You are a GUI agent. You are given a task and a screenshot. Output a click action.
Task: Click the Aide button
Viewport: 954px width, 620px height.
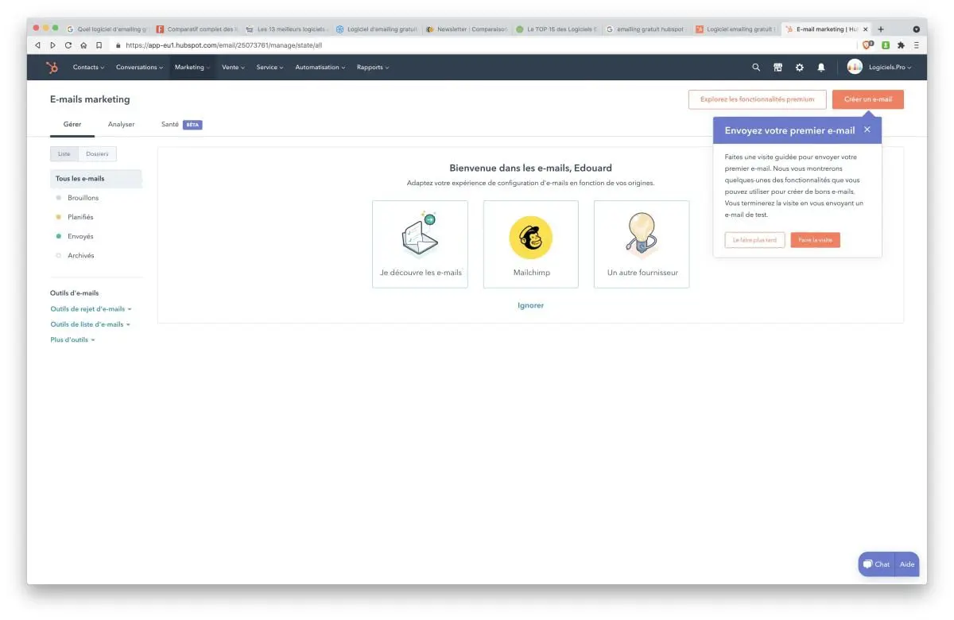point(907,564)
